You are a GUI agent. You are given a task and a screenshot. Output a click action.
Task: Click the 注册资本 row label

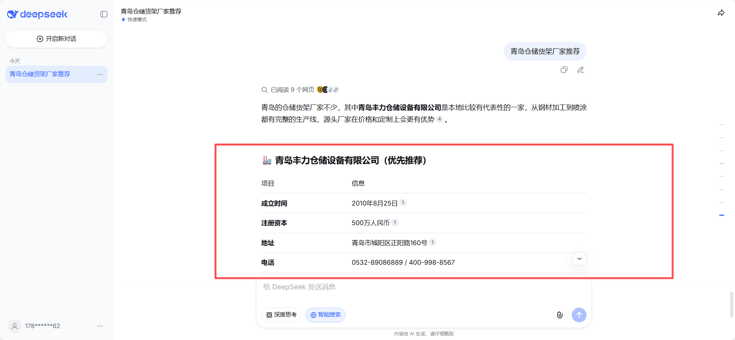pos(274,223)
